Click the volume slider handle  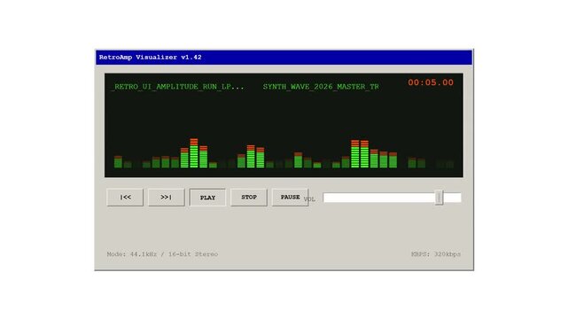(439, 198)
